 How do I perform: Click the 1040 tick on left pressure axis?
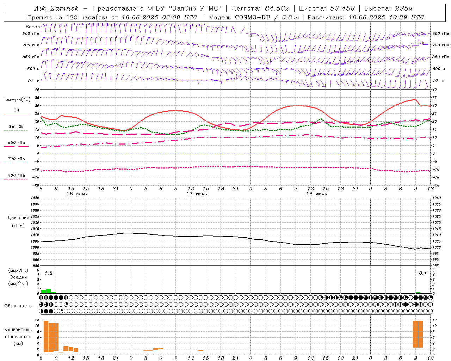click(34, 198)
